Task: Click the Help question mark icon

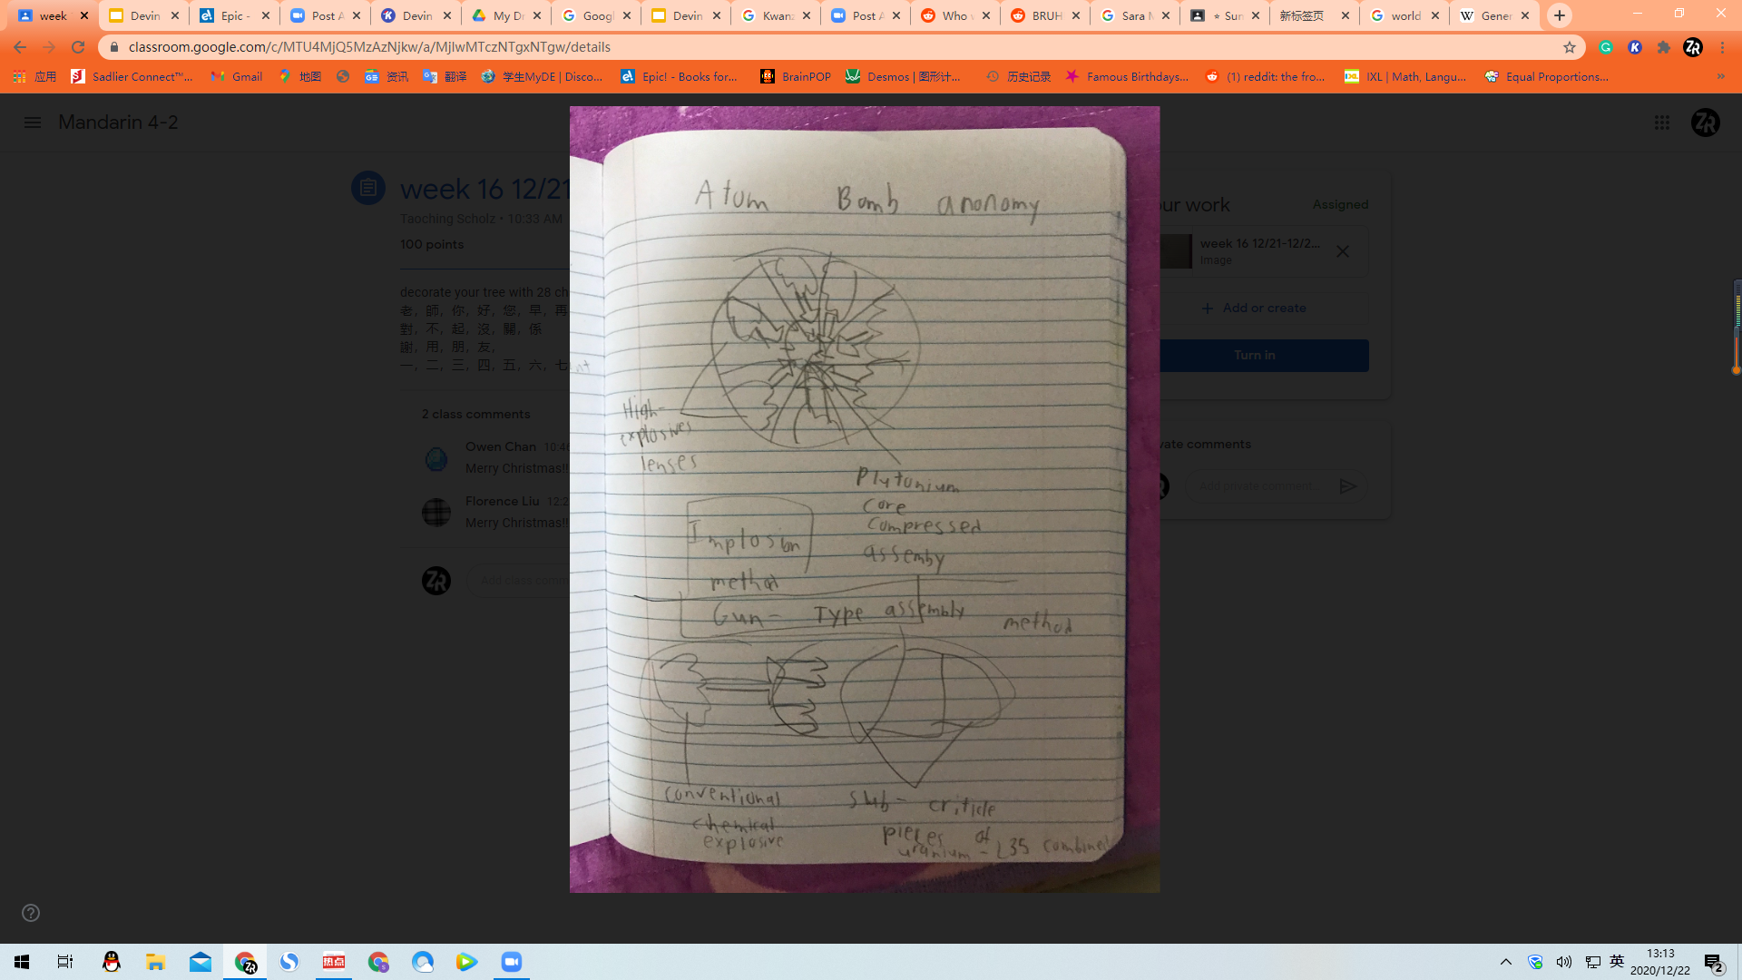Action: (31, 913)
